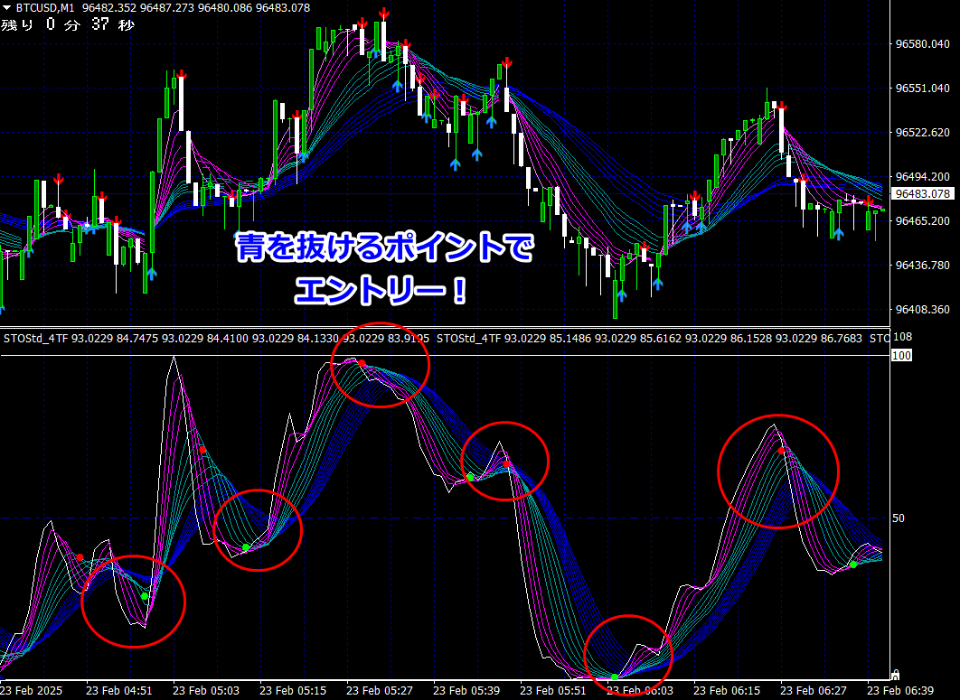Click the 100 level label on the stochastic scale
The height and width of the screenshot is (700, 960).
(x=901, y=356)
